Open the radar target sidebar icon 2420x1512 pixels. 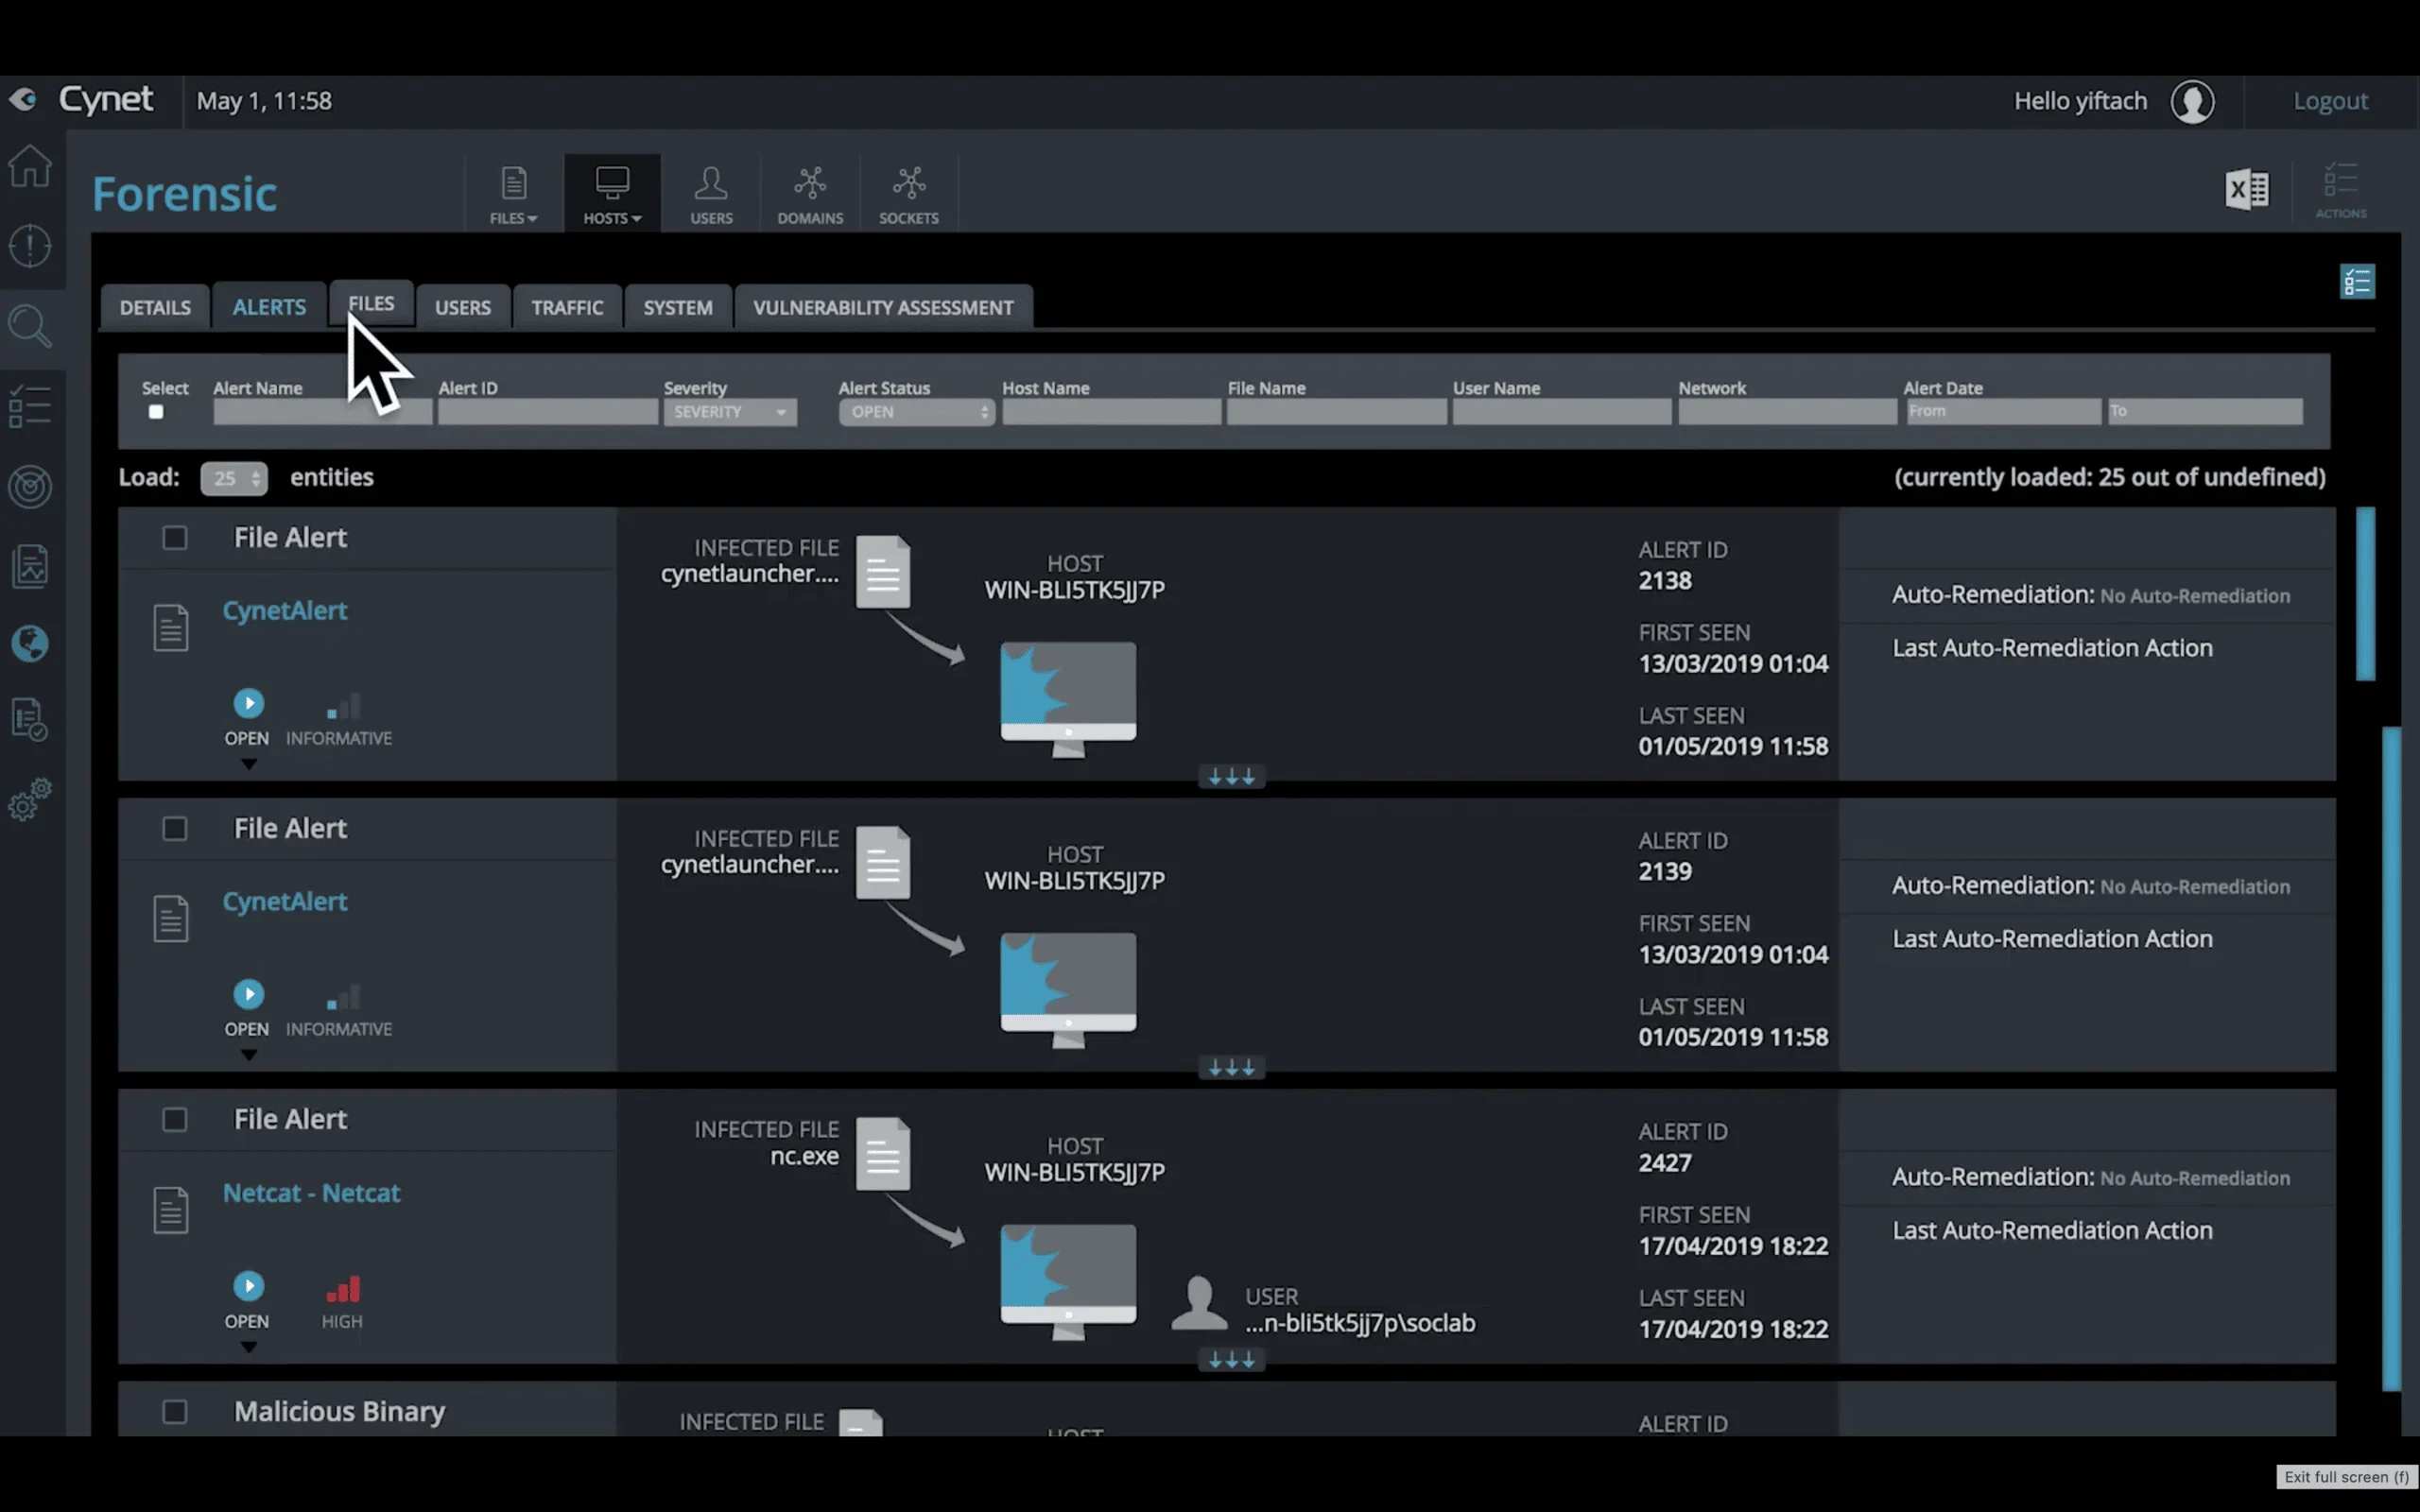[x=30, y=487]
